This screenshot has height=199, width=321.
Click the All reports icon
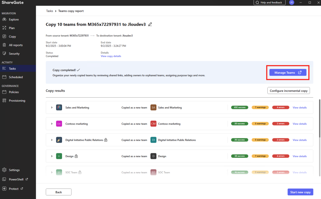4,45
